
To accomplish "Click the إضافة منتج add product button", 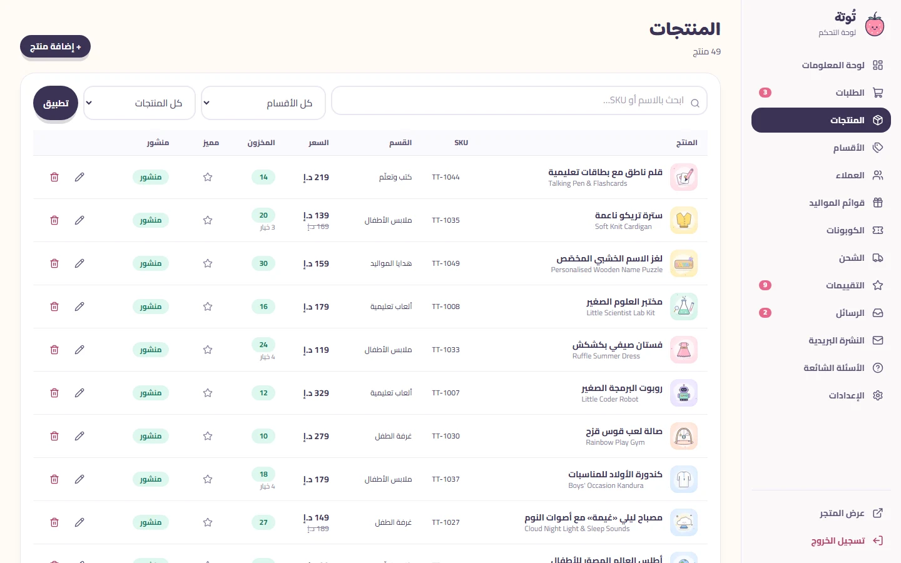I will 55,47.
